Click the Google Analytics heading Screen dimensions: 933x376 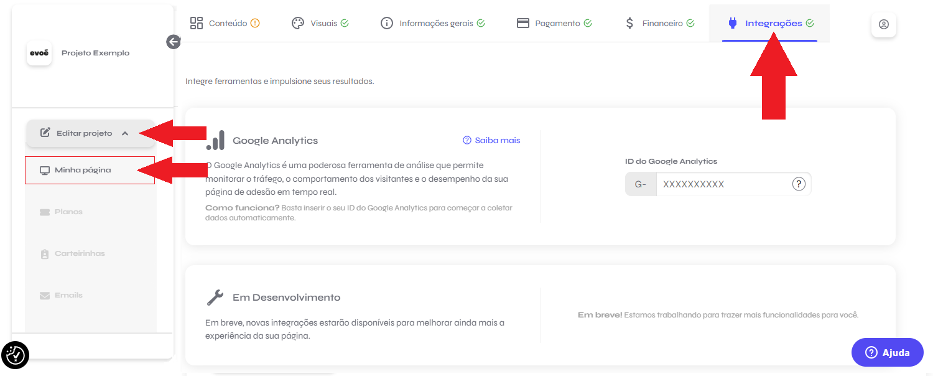[x=275, y=141]
